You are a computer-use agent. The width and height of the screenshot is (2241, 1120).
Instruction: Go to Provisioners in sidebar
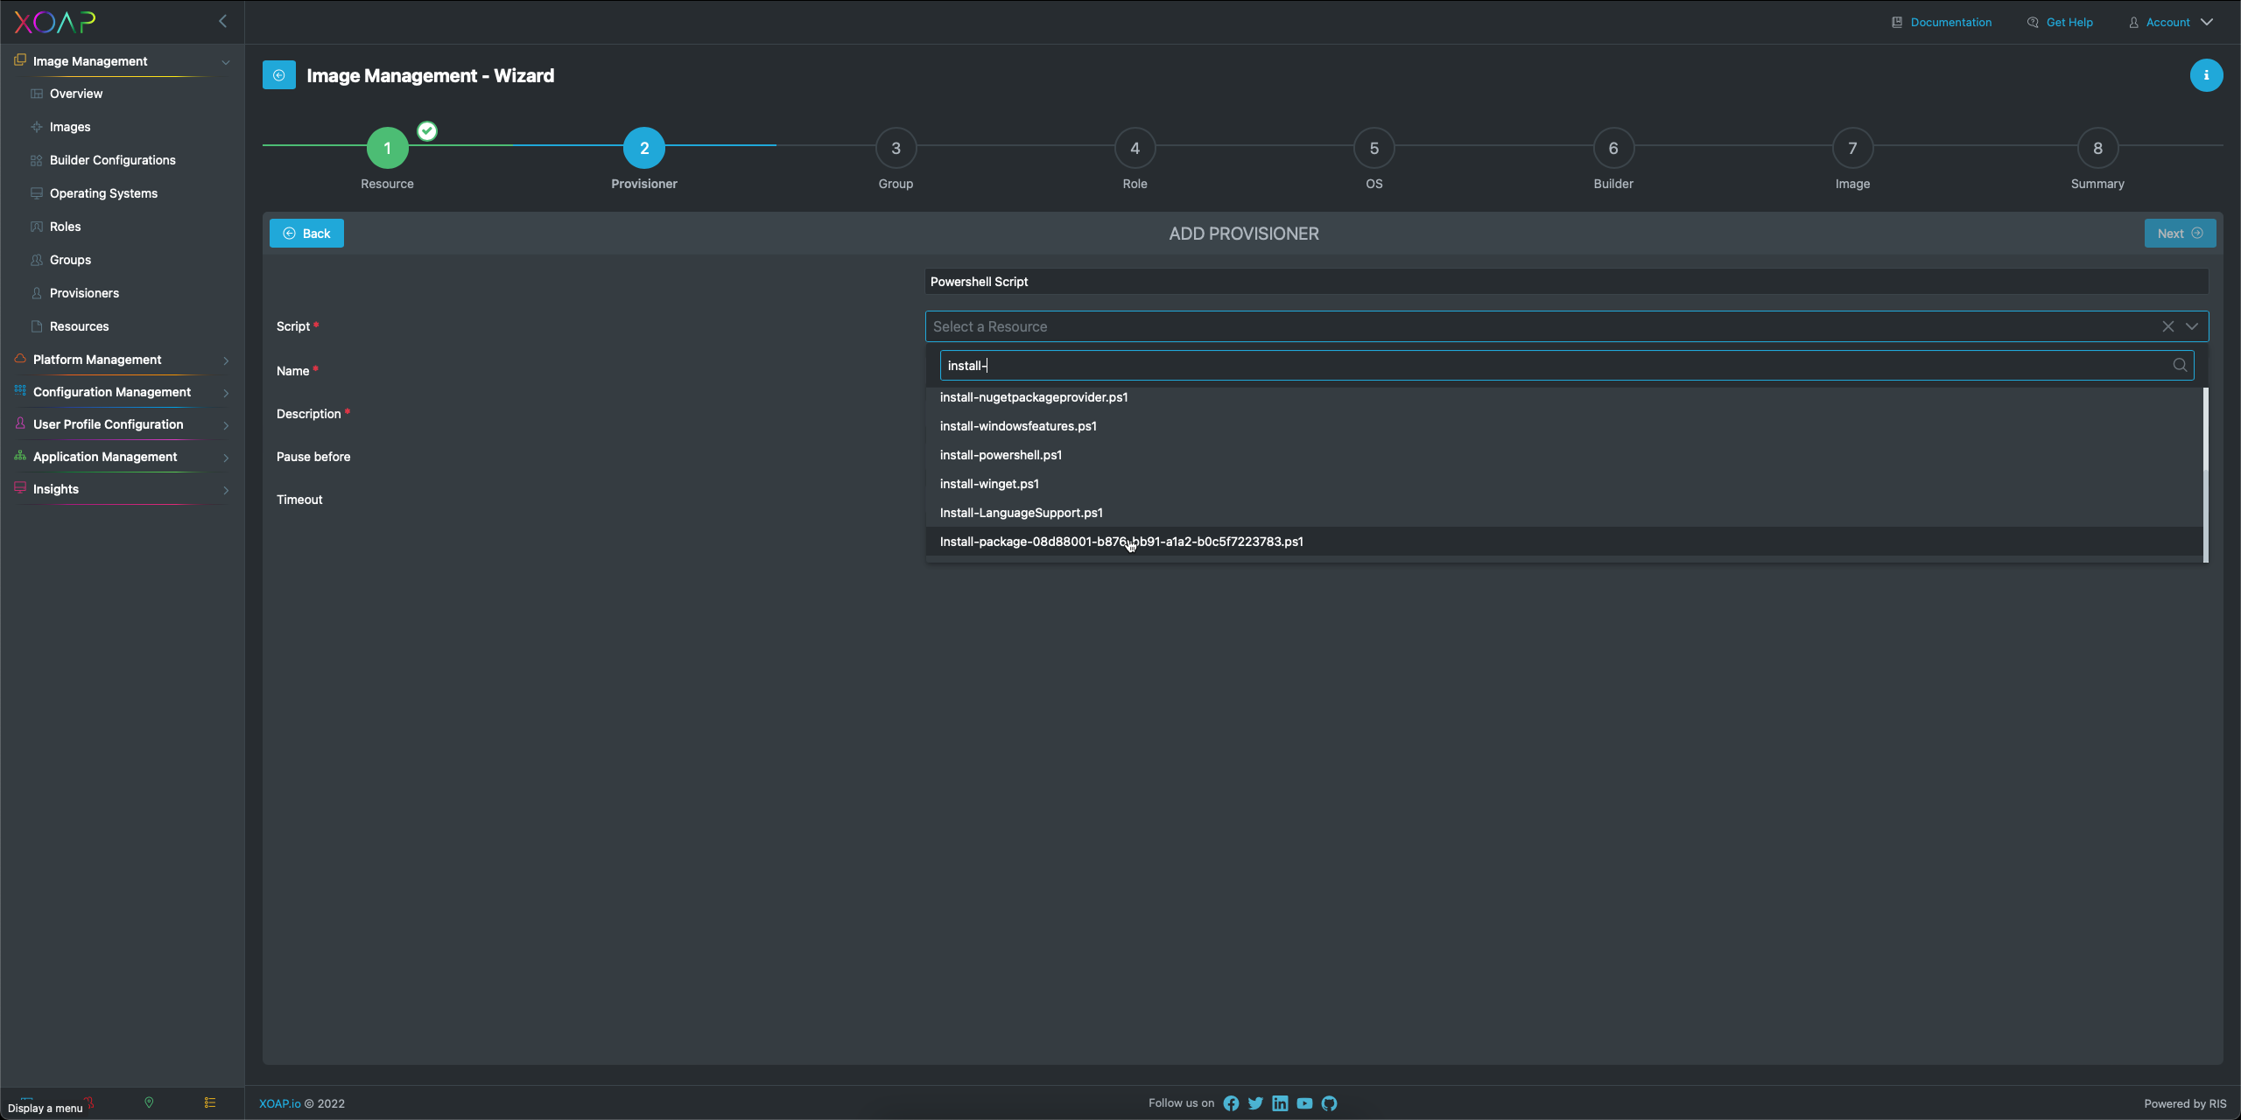[x=84, y=293]
